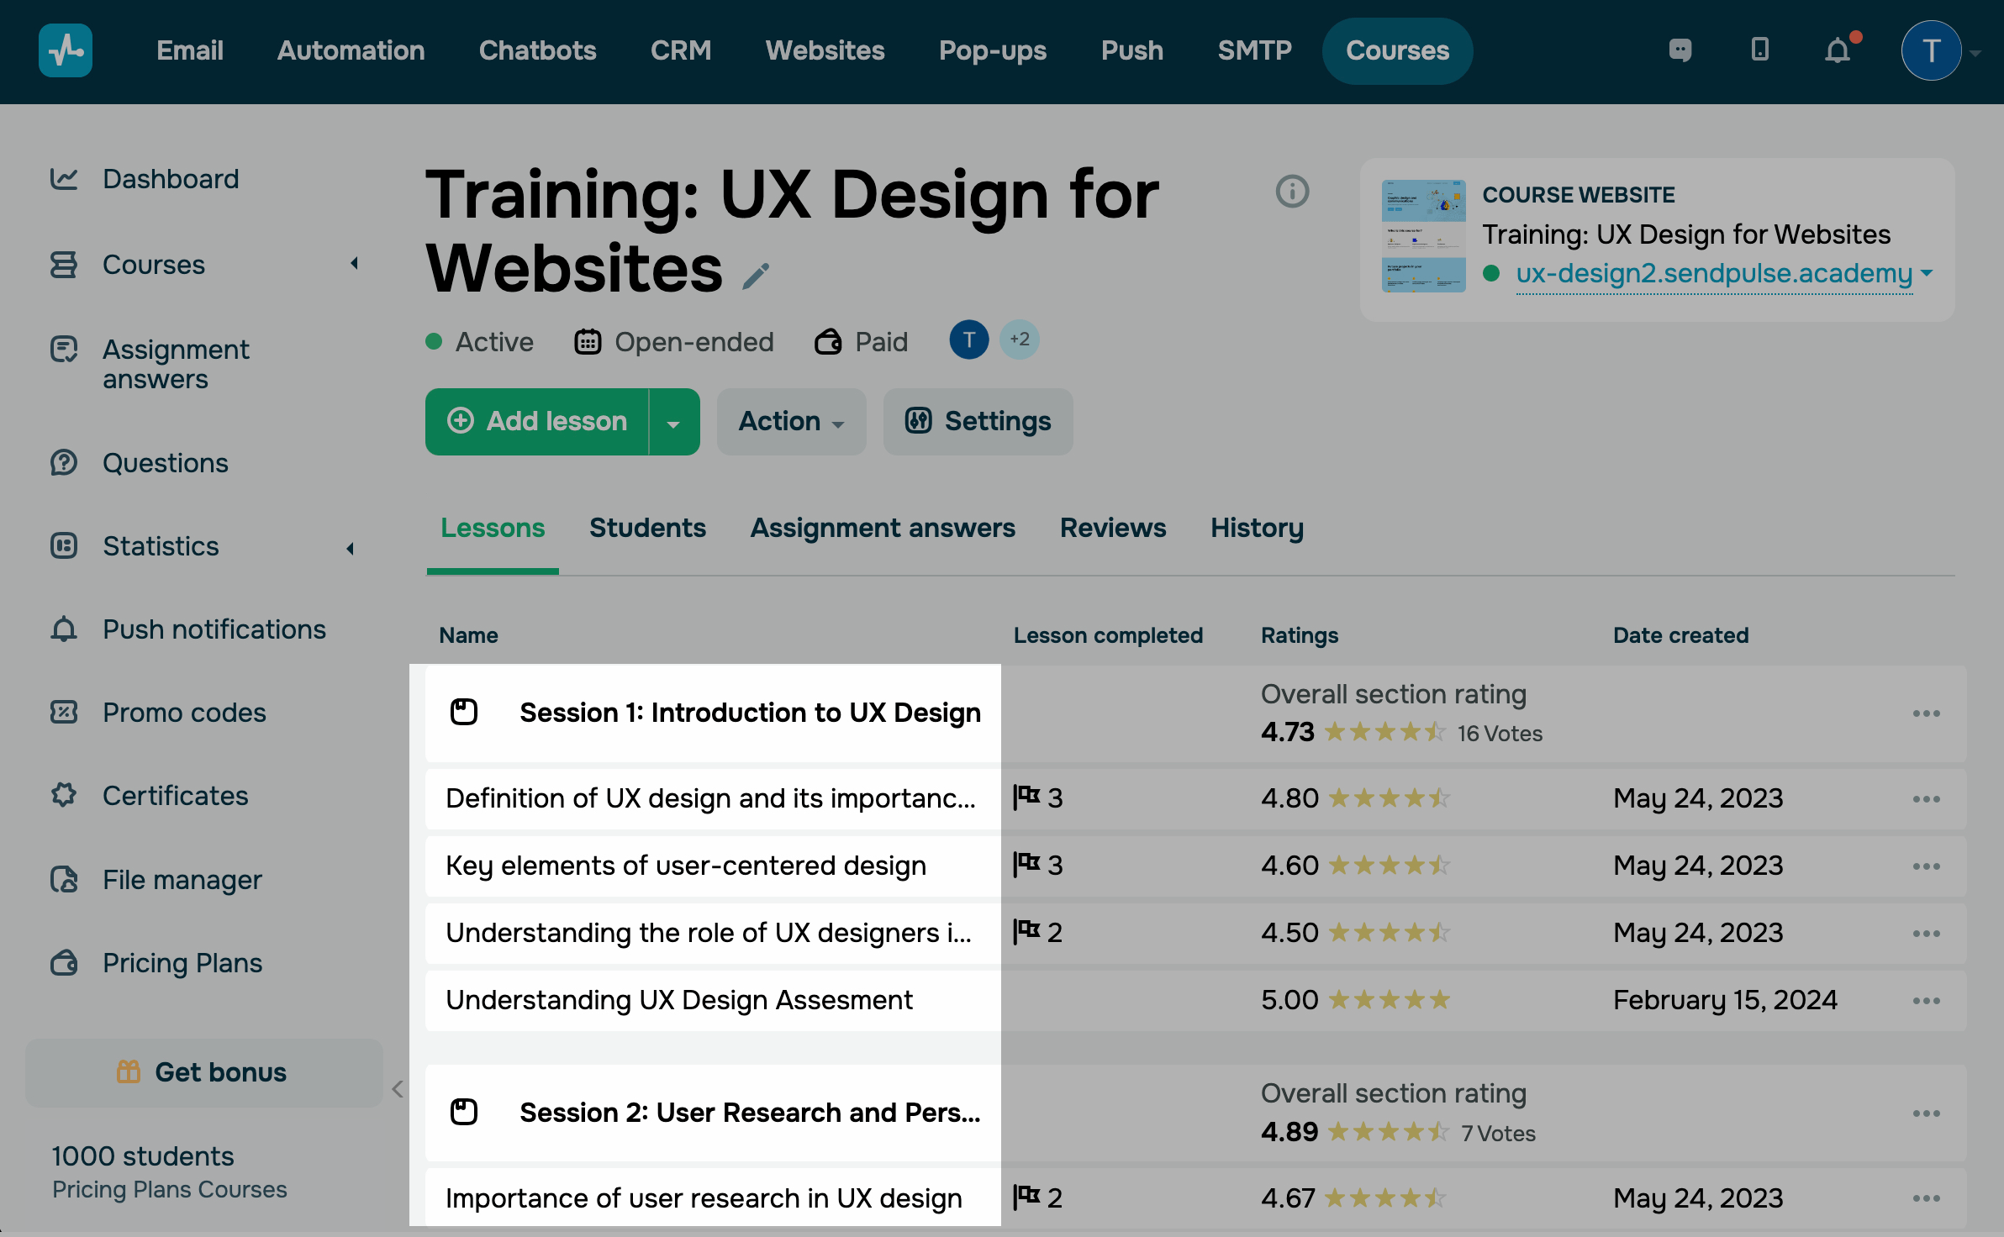This screenshot has width=2004, height=1237.
Task: Expand the Statistics sidebar submenu
Action: (x=351, y=548)
